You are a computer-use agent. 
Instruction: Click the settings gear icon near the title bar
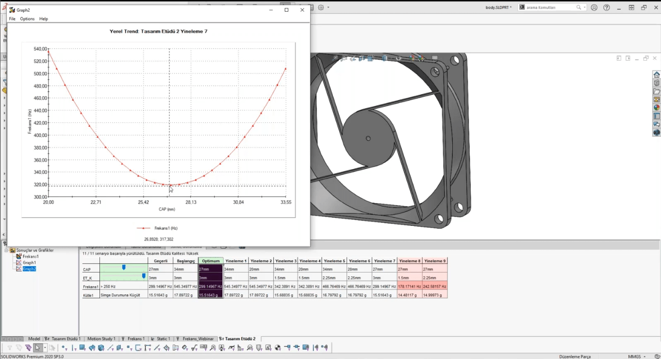[x=320, y=7]
